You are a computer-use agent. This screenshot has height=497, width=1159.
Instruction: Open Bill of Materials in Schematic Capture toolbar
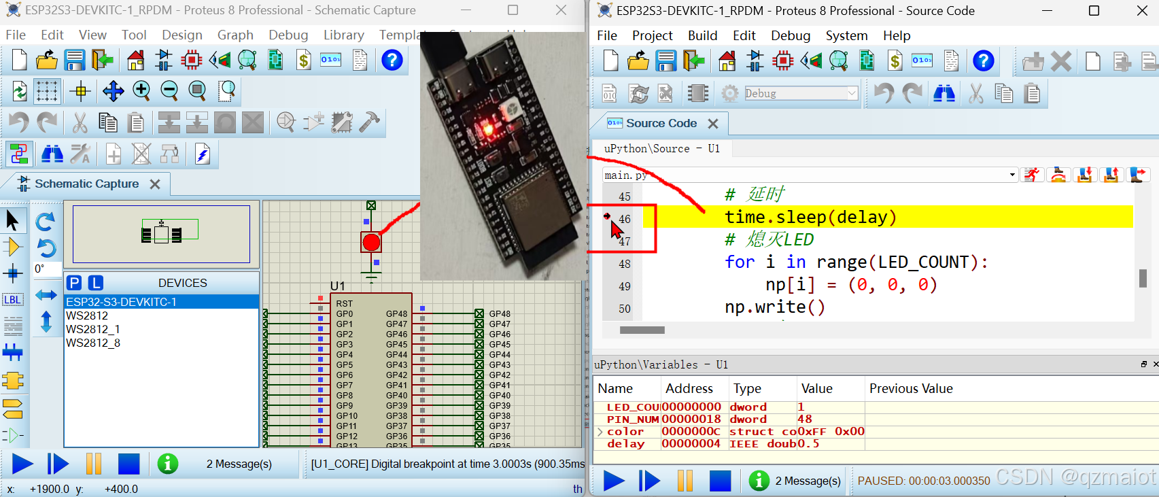(304, 61)
